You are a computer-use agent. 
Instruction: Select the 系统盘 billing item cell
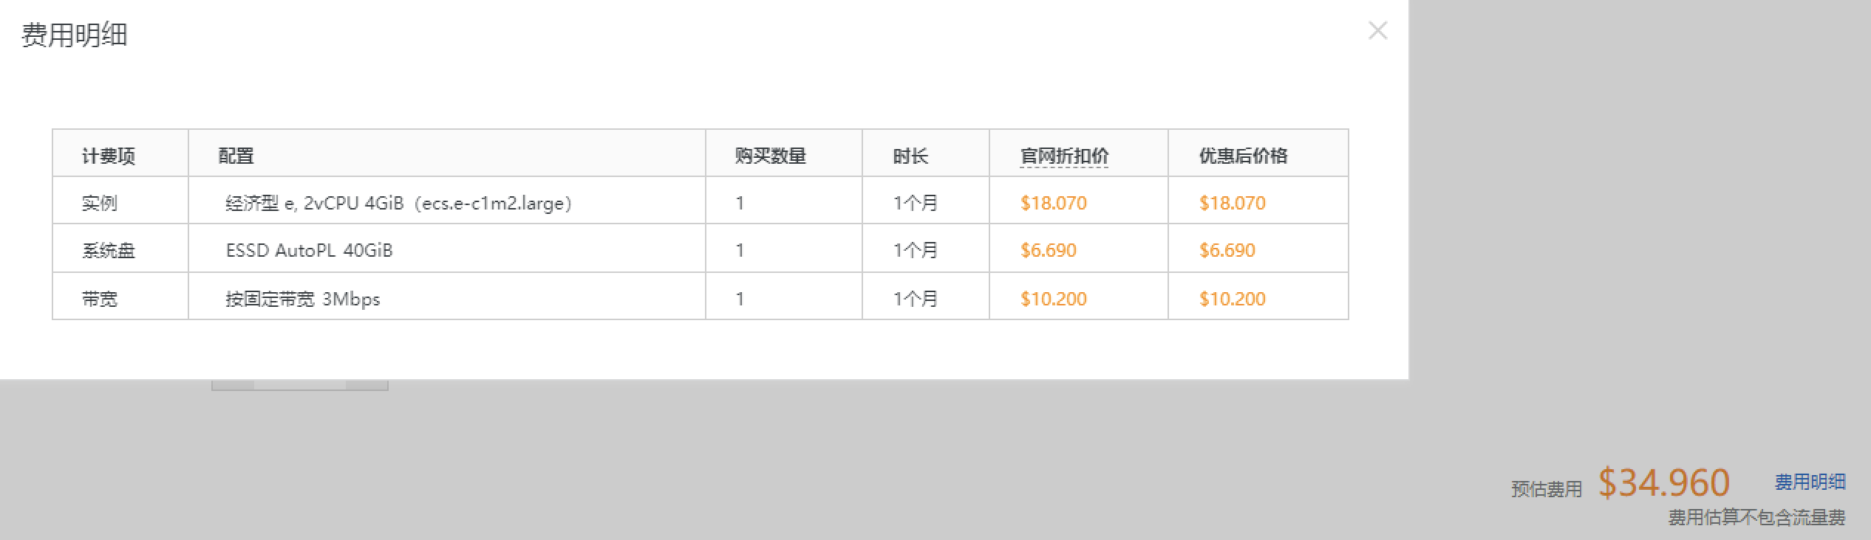(108, 250)
